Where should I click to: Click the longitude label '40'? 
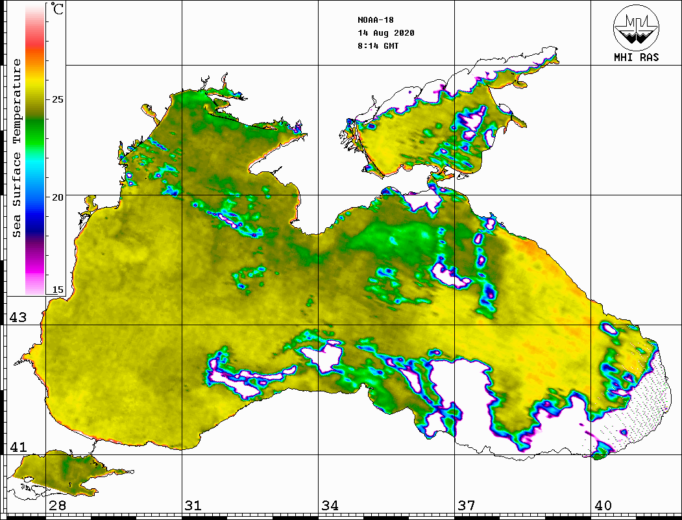tap(602, 505)
